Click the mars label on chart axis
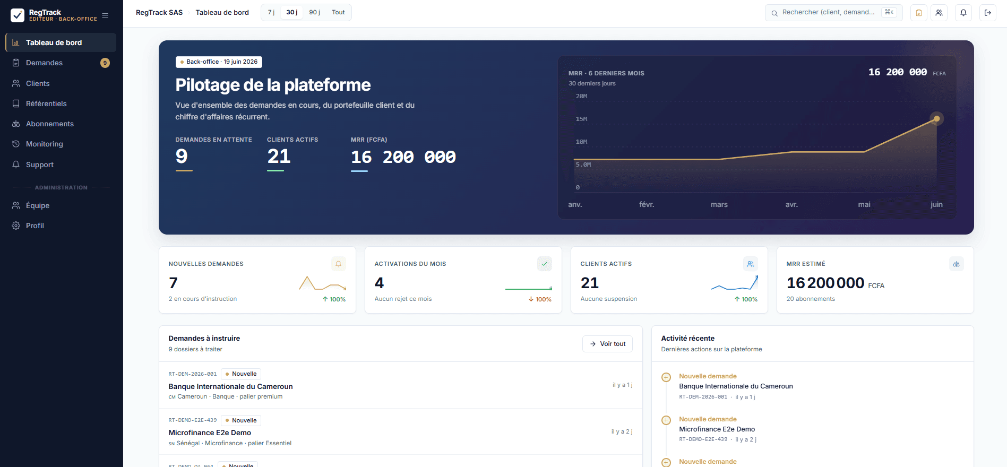Image resolution: width=1007 pixels, height=467 pixels. click(719, 204)
